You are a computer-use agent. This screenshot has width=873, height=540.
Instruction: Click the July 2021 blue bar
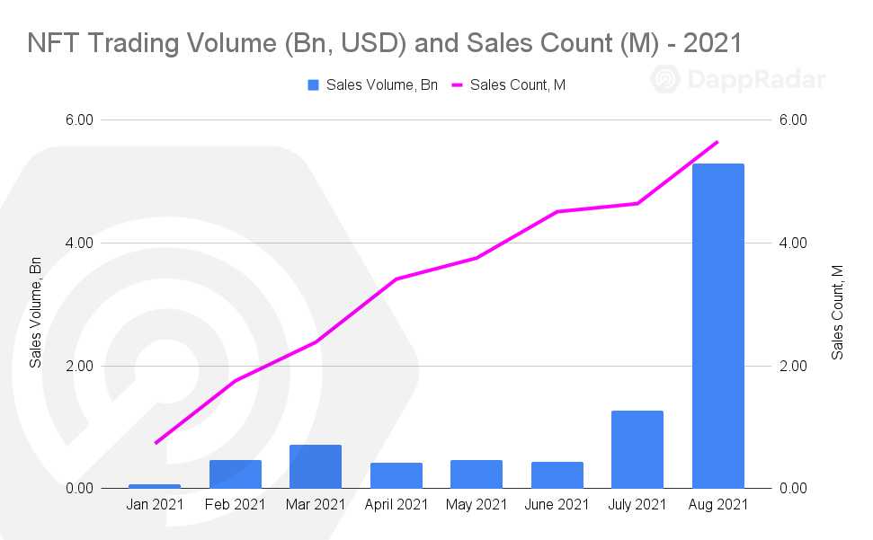(x=637, y=449)
